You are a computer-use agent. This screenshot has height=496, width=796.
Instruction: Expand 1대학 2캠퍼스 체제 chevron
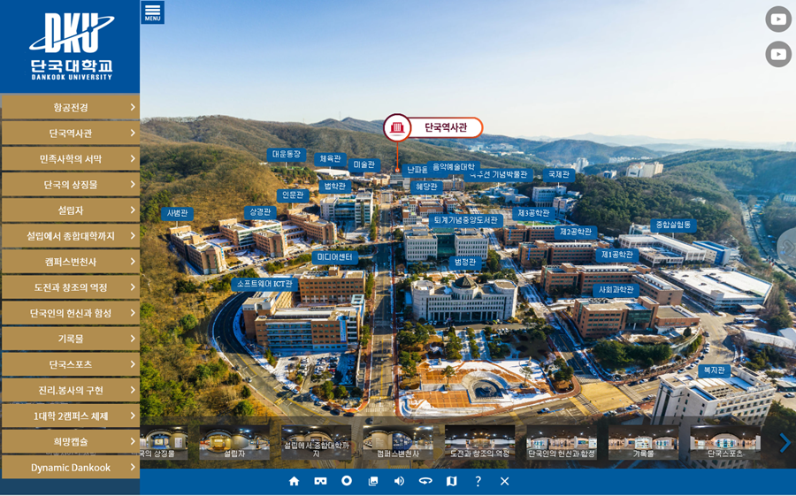[x=133, y=416]
